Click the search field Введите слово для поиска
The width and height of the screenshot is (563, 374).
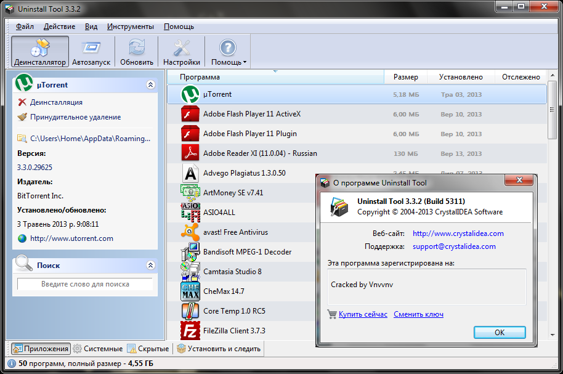(x=85, y=284)
